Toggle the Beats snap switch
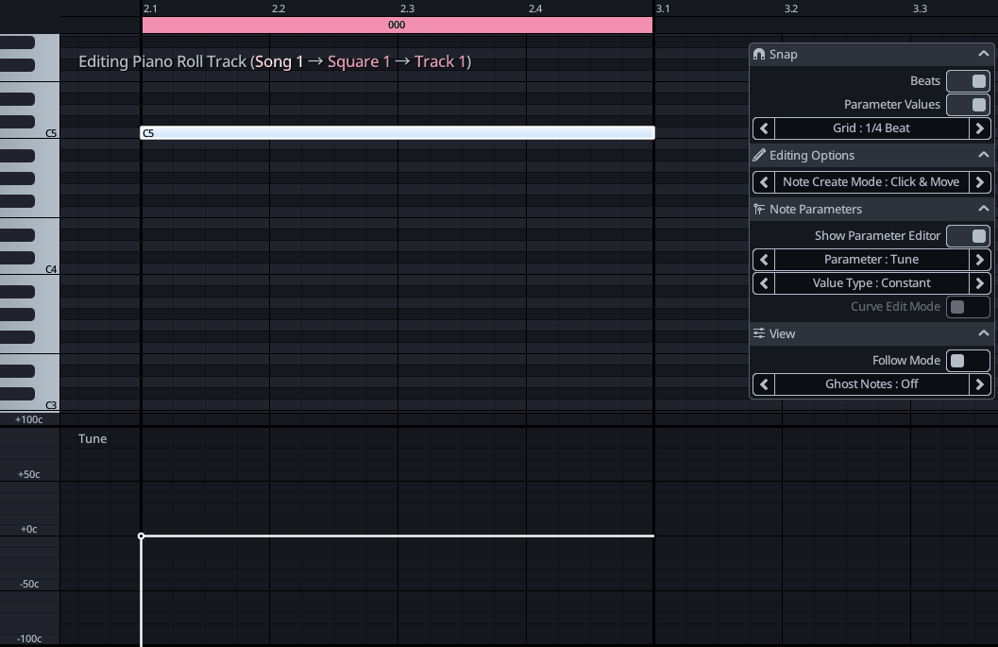Image resolution: width=998 pixels, height=647 pixels. coord(968,81)
